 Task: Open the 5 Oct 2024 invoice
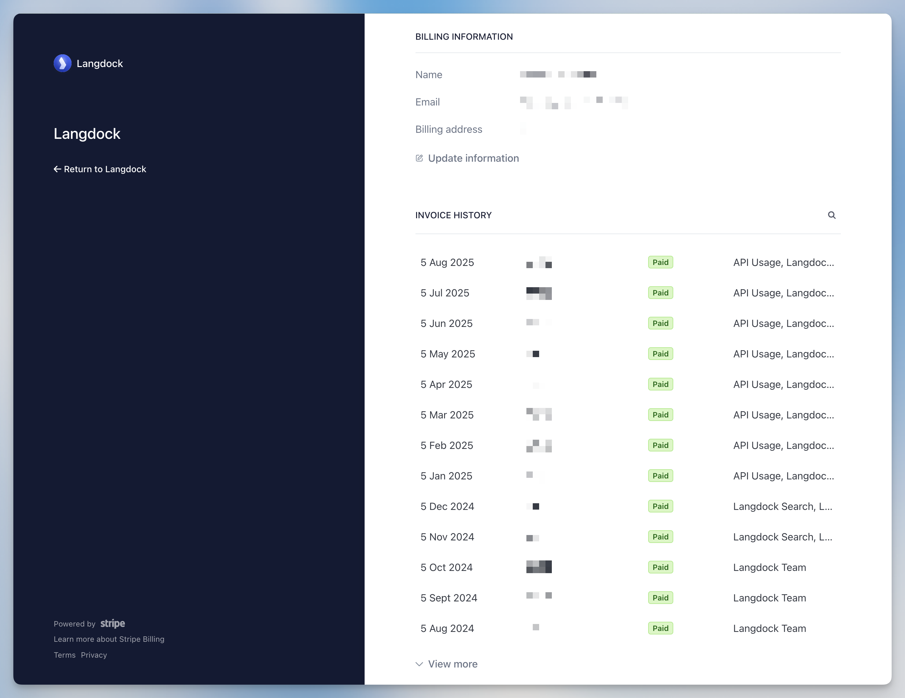coord(628,567)
